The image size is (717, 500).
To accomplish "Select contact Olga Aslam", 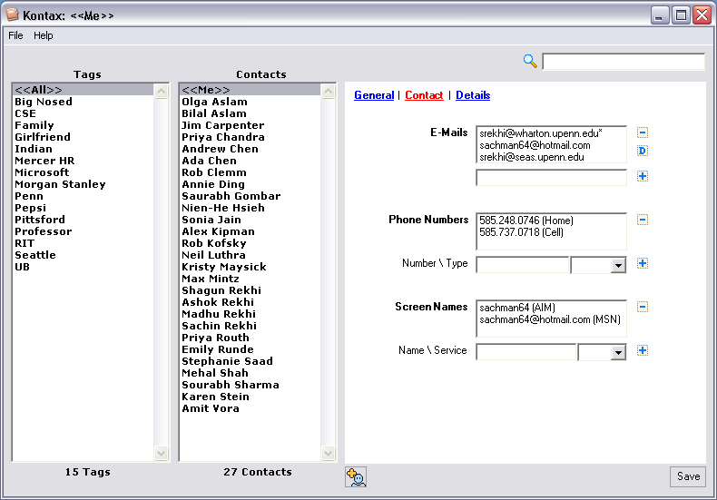I will [250, 102].
